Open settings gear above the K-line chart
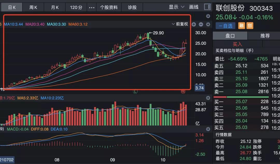280x164 pixels. tap(208, 16)
